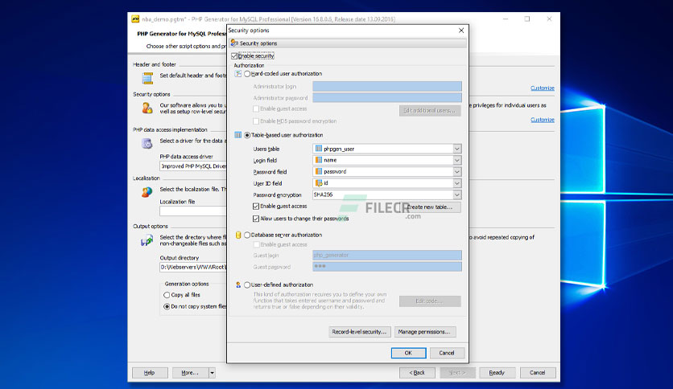673x389 pixels.
Task: Open the Users table dropdown
Action: coord(457,149)
